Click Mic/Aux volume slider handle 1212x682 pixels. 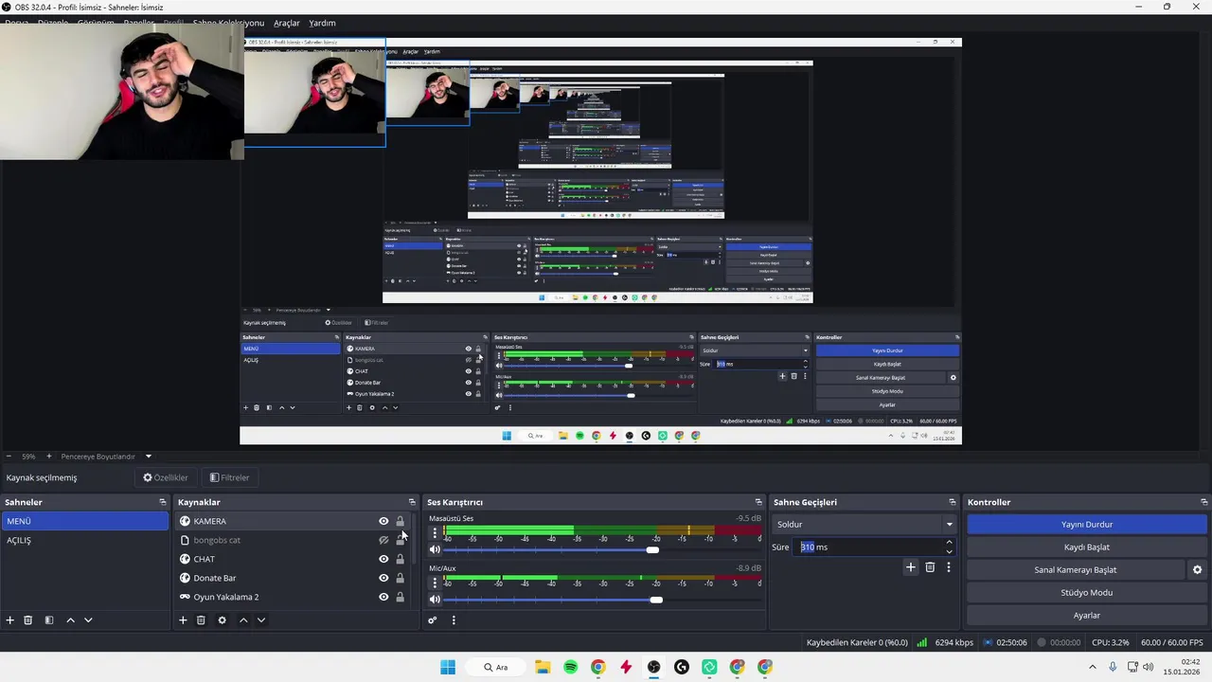656,600
